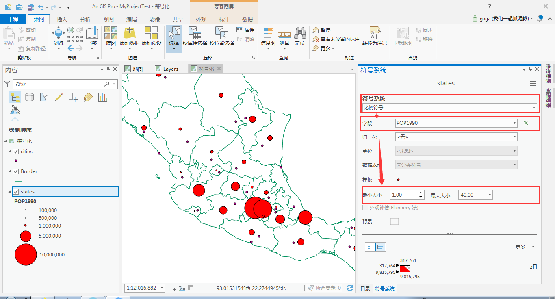Switch to the list legend view button
The width and height of the screenshot is (555, 299).
tap(370, 247)
